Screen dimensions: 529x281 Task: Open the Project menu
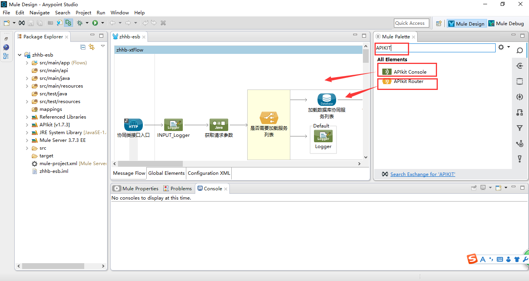click(x=83, y=12)
